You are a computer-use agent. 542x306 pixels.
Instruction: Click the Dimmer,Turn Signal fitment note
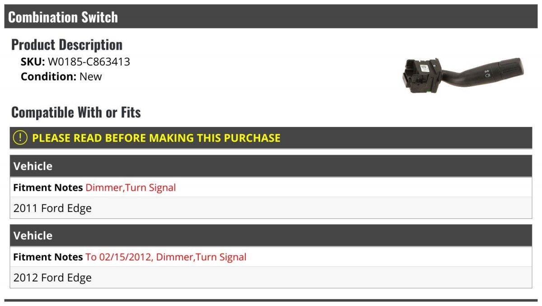pos(131,188)
